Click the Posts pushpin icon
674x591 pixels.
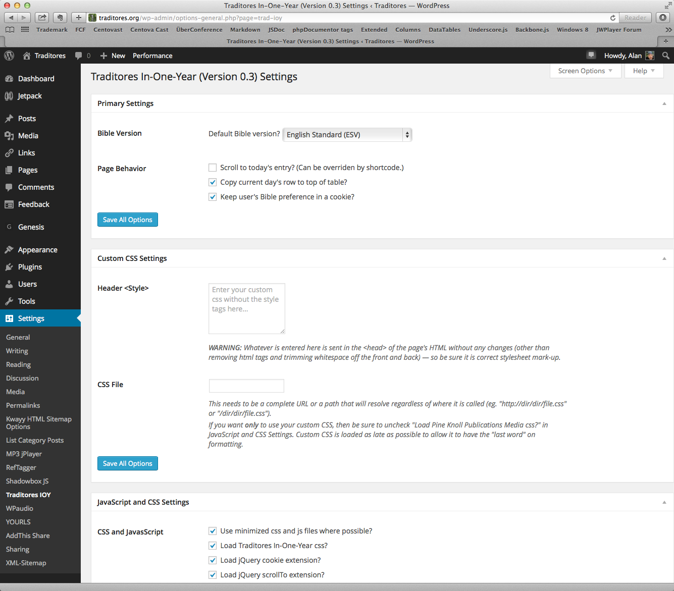click(x=9, y=119)
